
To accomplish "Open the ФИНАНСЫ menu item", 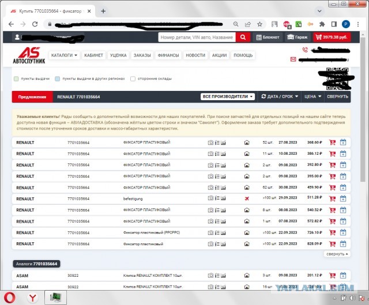I will click(168, 55).
